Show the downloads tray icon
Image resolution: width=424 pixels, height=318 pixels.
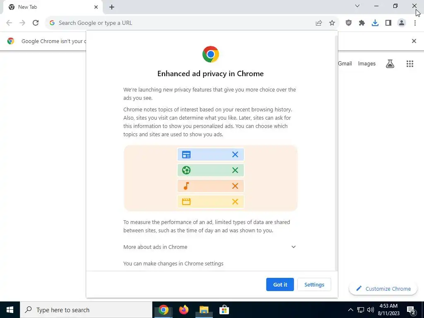point(375,23)
